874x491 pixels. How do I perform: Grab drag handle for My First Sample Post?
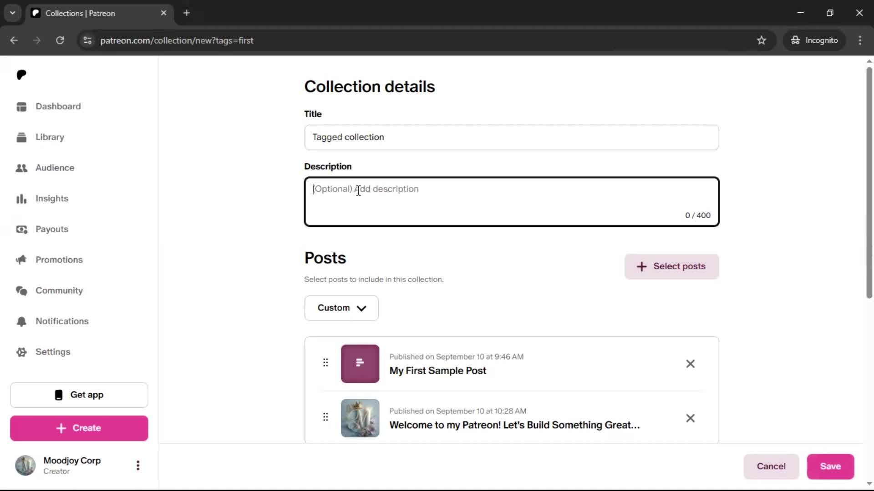(325, 363)
